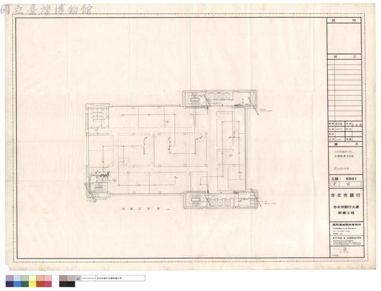Click the museum logo icon beside the catalog number
The height and width of the screenshot is (291, 381).
point(78,278)
